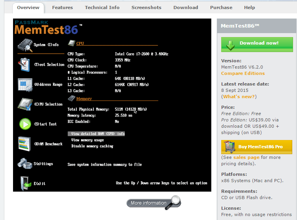
Task: Click the (A)ddress Range label
Action: point(48,84)
